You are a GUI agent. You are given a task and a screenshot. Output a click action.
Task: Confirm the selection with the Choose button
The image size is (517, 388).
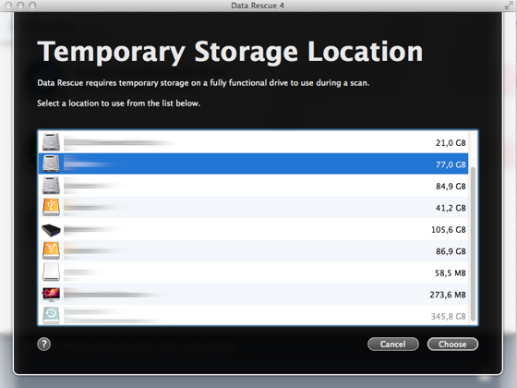point(452,344)
